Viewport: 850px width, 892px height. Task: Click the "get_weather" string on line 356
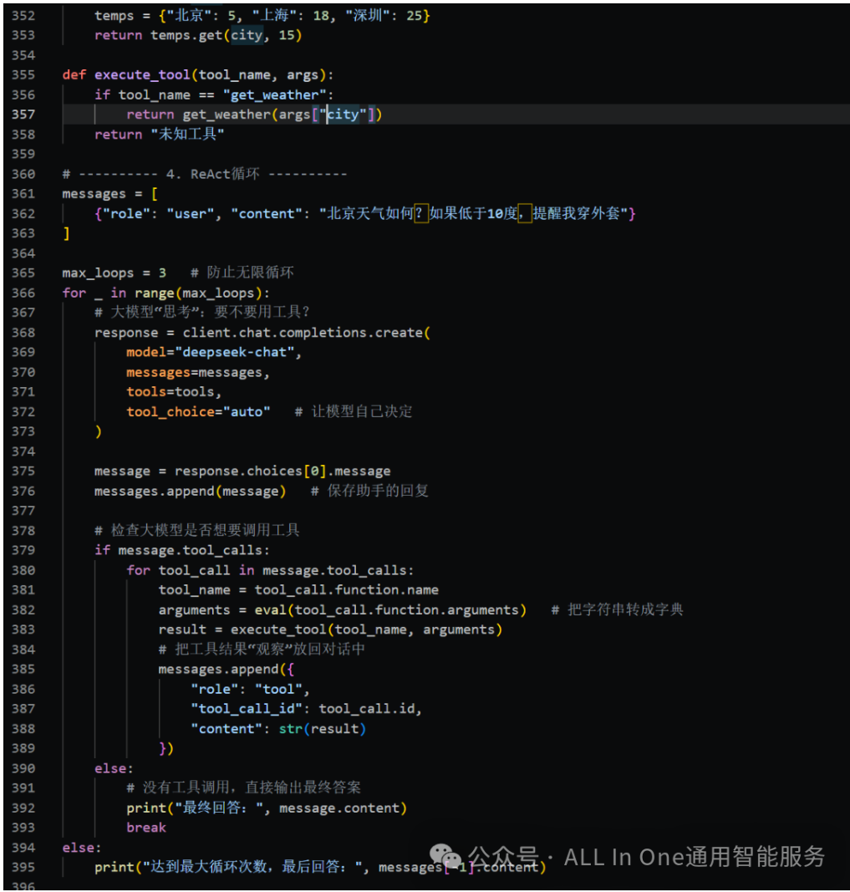point(275,95)
